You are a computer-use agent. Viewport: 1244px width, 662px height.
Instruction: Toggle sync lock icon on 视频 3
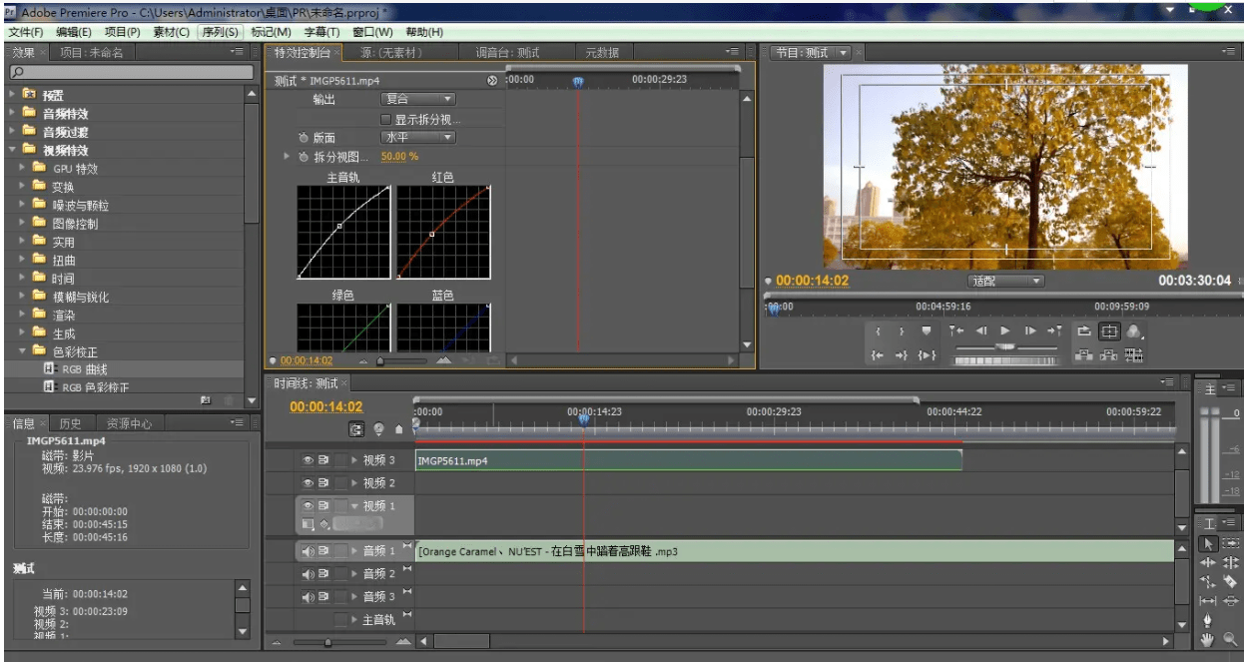(323, 460)
